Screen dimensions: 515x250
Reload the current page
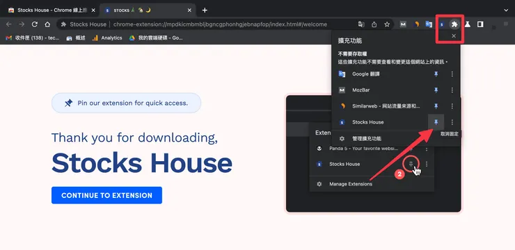[35, 24]
